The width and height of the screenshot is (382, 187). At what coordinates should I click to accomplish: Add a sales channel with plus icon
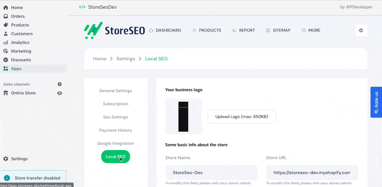click(x=60, y=84)
